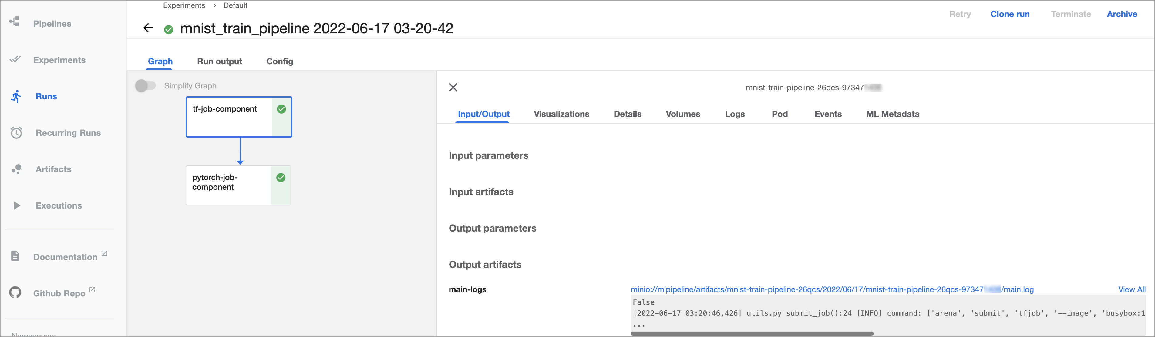Open the Details panel tab

(x=628, y=114)
